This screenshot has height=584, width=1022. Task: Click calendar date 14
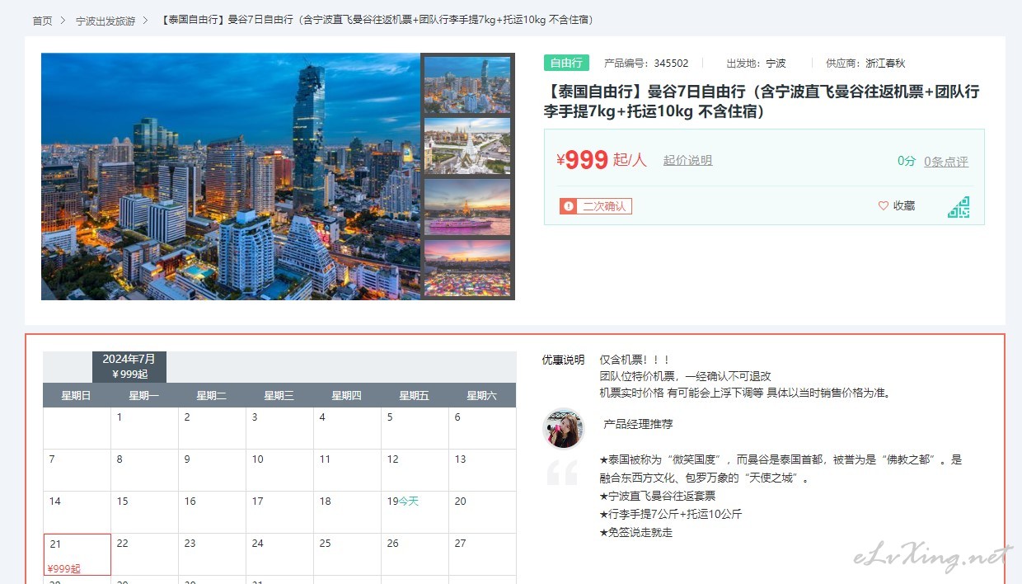point(77,512)
